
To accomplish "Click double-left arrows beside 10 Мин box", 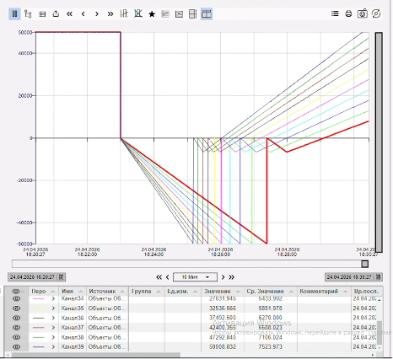I will click(159, 277).
